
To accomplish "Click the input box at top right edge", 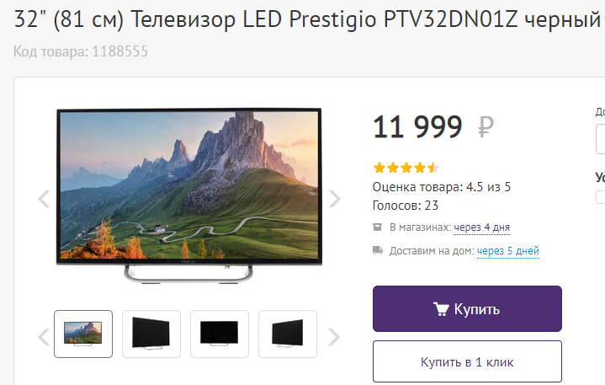I will 600,139.
